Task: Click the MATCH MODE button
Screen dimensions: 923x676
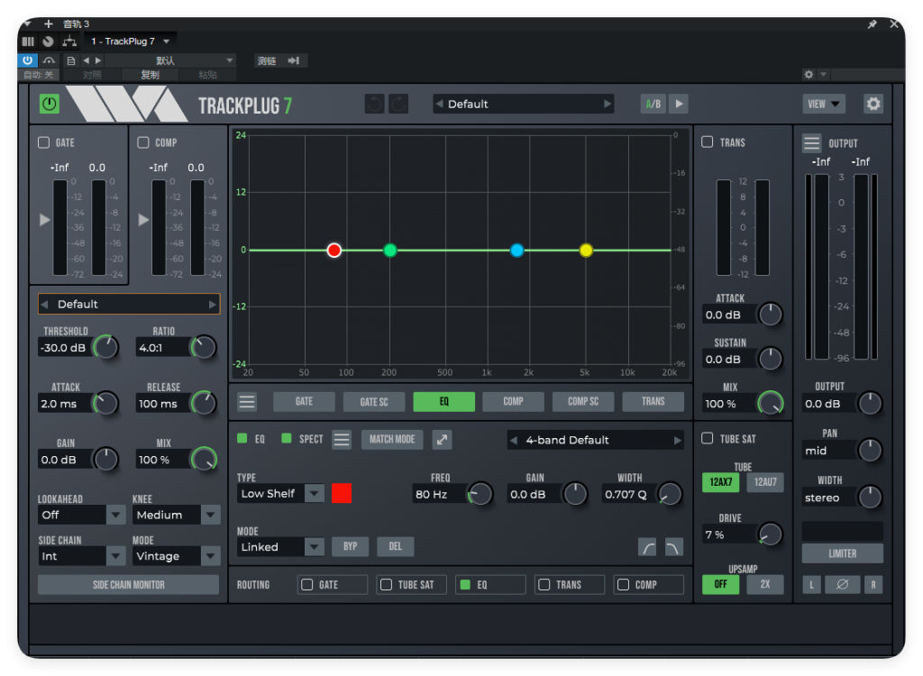Action: click(x=392, y=439)
